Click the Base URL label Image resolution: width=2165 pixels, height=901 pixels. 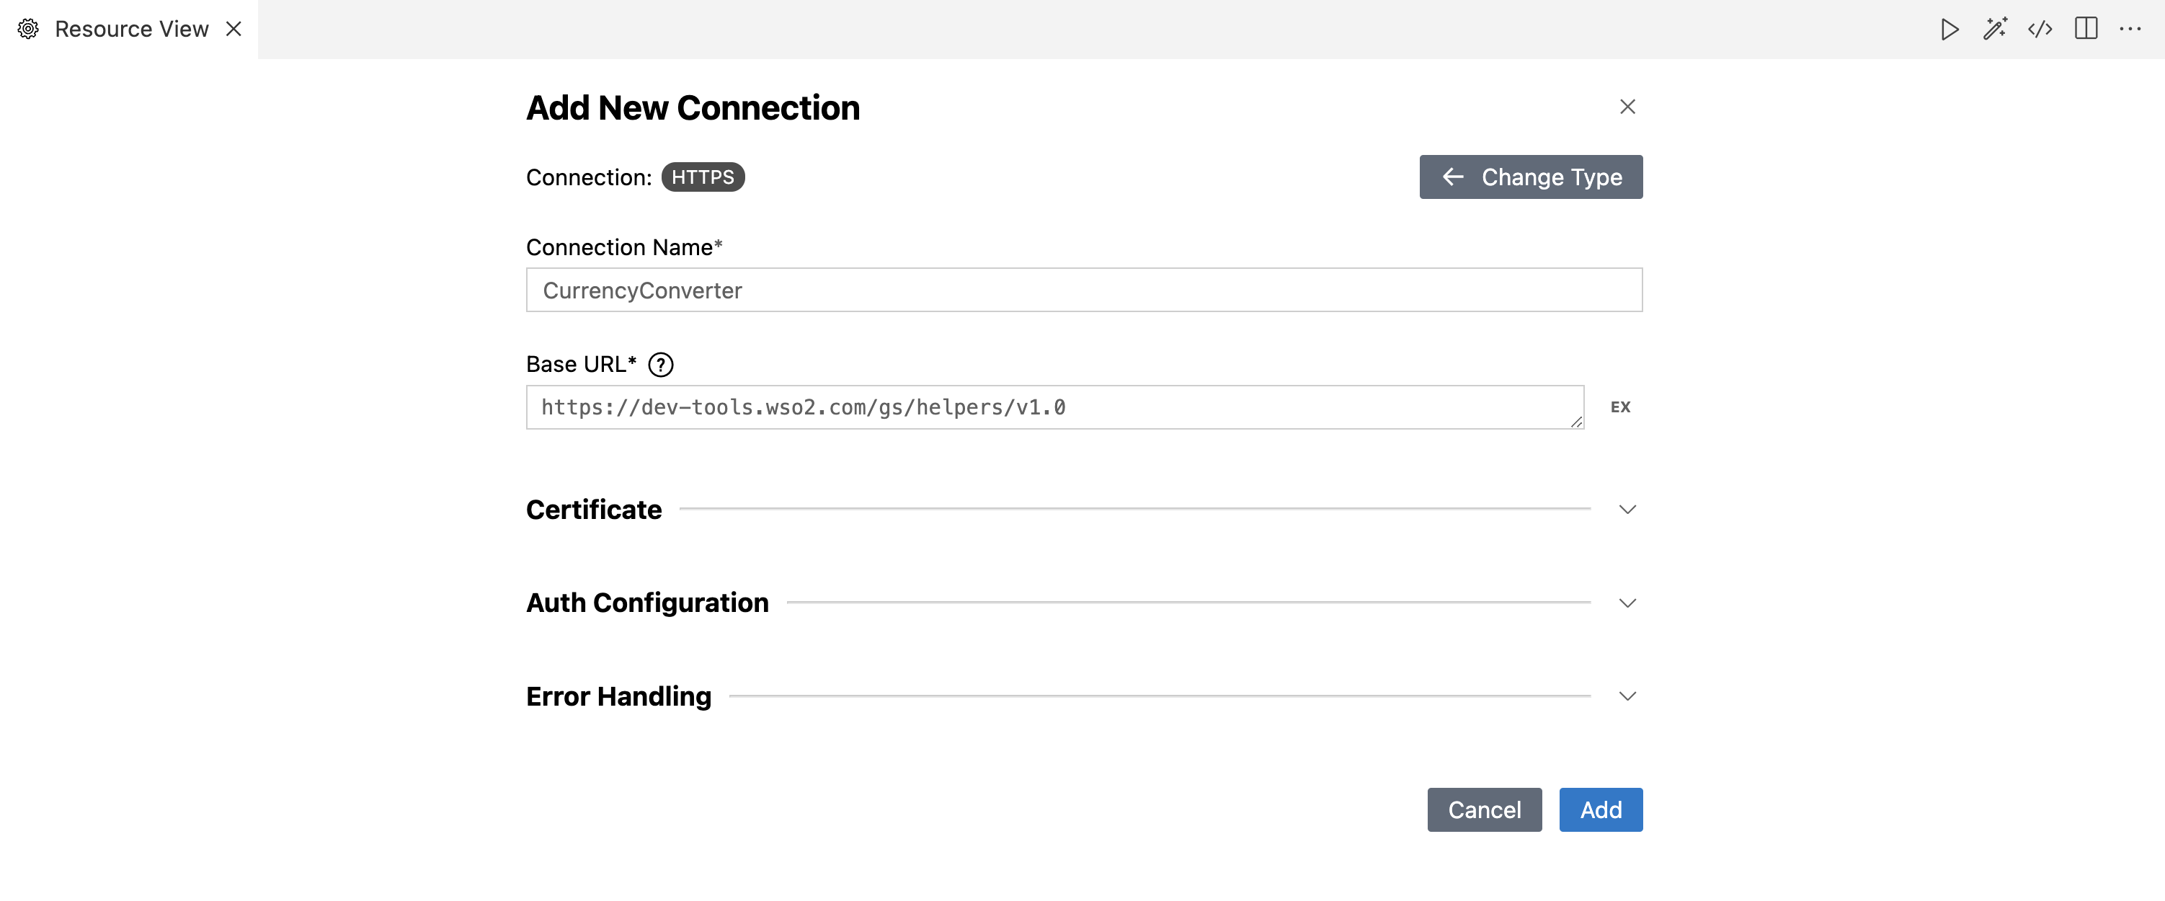click(x=581, y=364)
